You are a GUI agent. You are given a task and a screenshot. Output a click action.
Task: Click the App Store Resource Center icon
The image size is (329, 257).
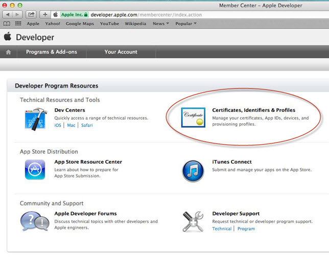[35, 170]
